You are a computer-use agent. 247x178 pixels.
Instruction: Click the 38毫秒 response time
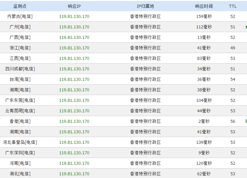[x=204, y=90]
